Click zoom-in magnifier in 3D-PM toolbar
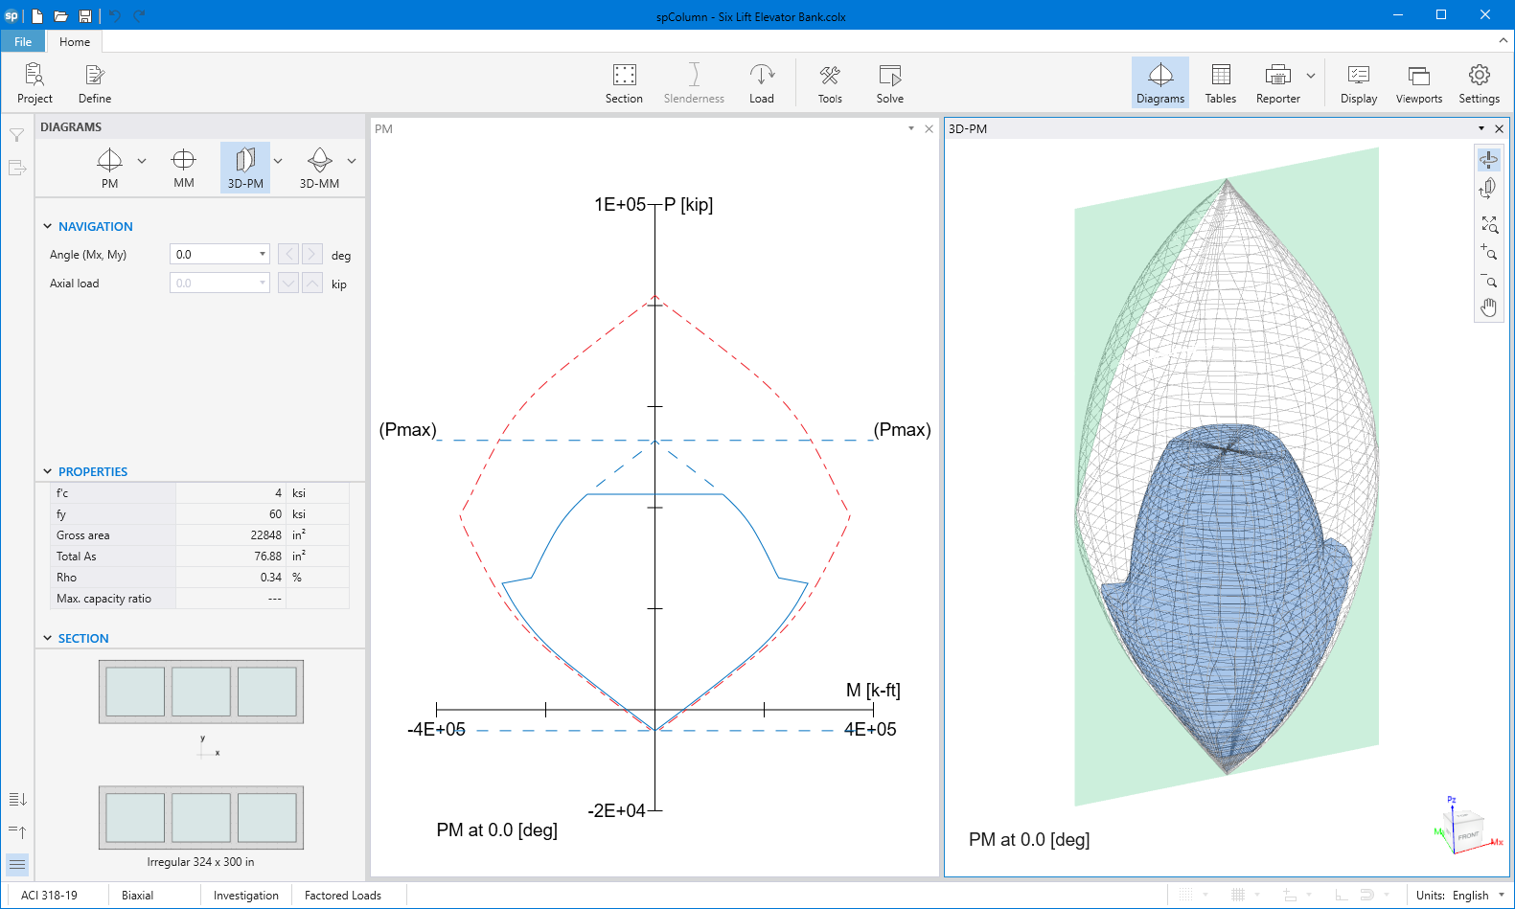Image resolution: width=1515 pixels, height=909 pixels. (x=1488, y=252)
